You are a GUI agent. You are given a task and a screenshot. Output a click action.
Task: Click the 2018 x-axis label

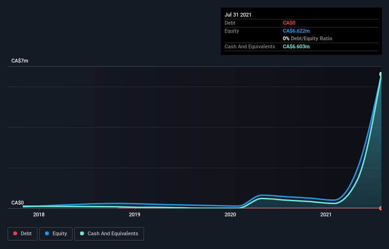coord(39,214)
